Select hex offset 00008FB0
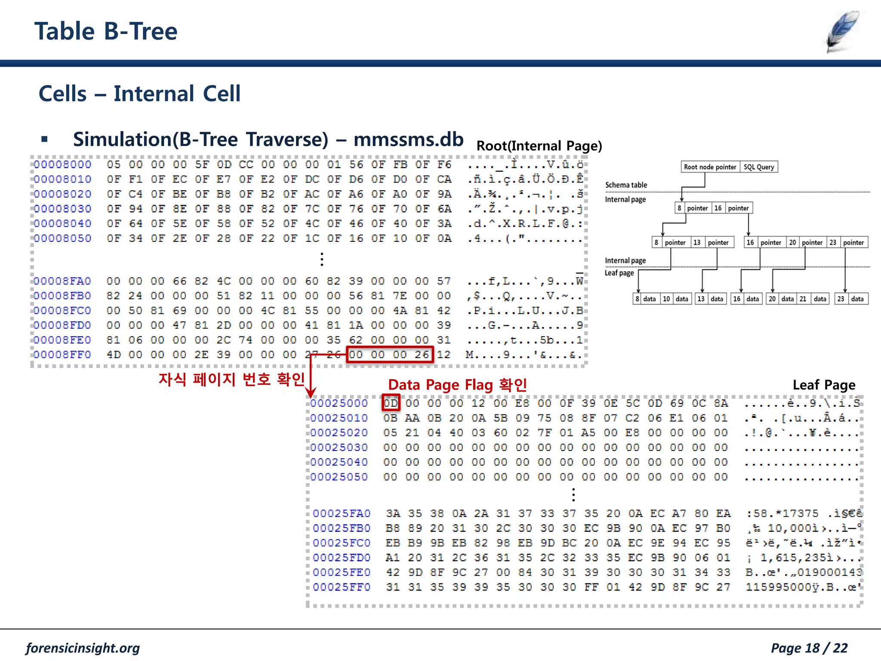Screen dimensions: 881x661 62,296
